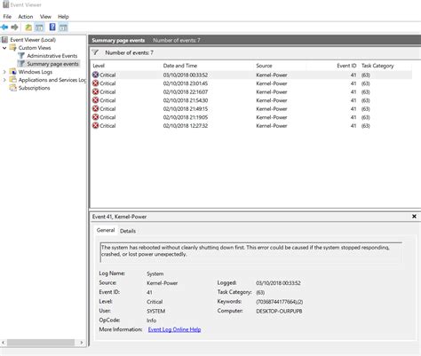Click the Event Viewer (Local) root icon
421x356 pixels.
(x=5, y=39)
